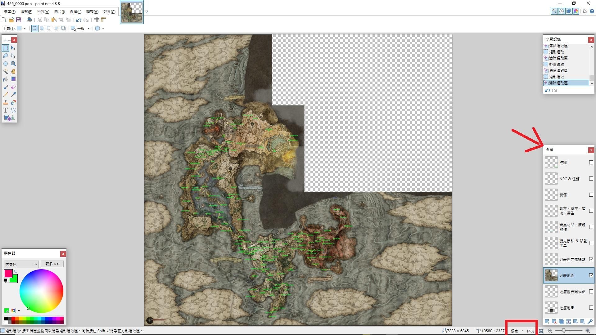Select the Pan hand tool
The image size is (596, 335).
pyautogui.click(x=13, y=71)
